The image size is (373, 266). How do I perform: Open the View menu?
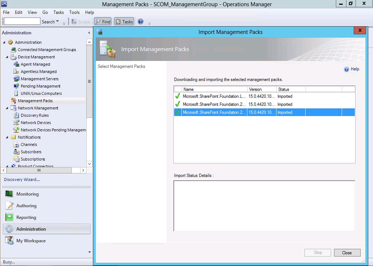(x=32, y=12)
